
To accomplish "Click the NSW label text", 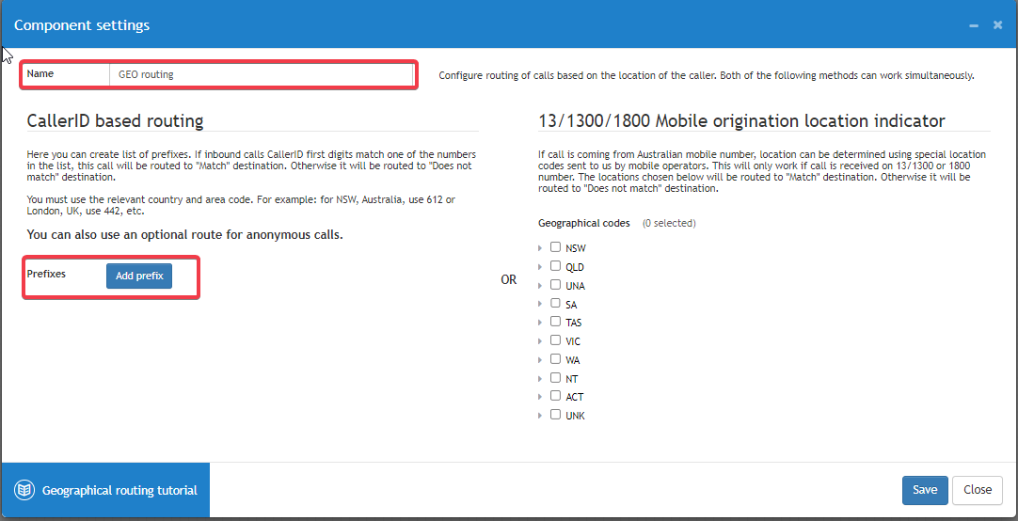I will 576,248.
